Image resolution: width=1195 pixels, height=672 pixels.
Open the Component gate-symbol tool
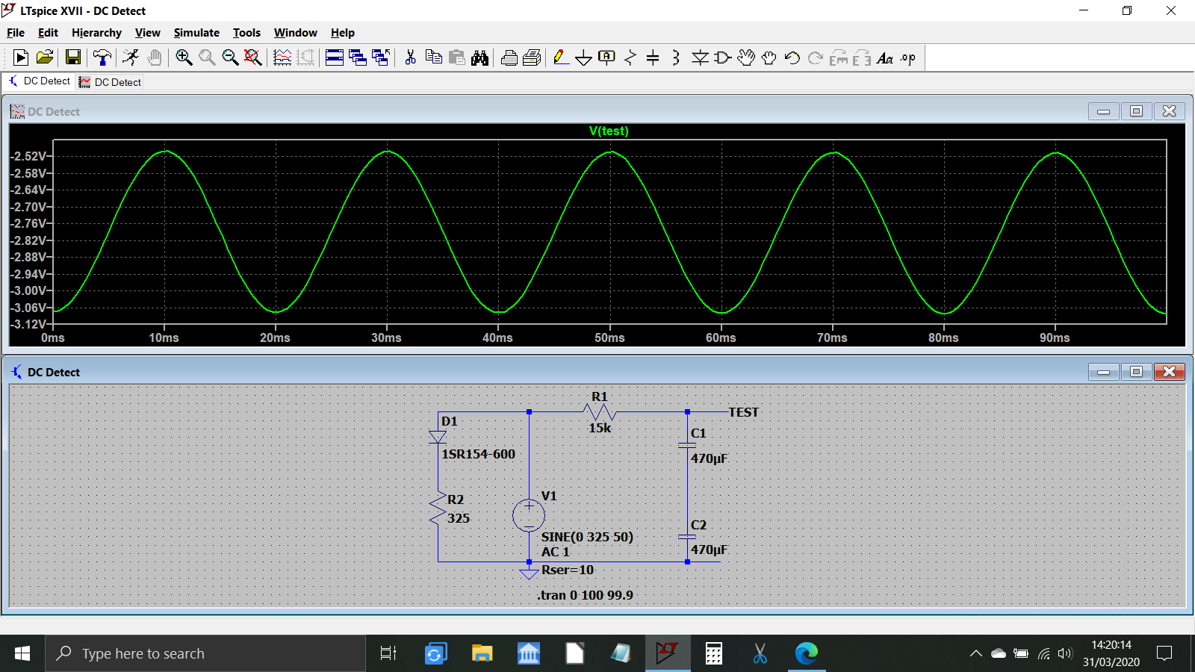723,57
